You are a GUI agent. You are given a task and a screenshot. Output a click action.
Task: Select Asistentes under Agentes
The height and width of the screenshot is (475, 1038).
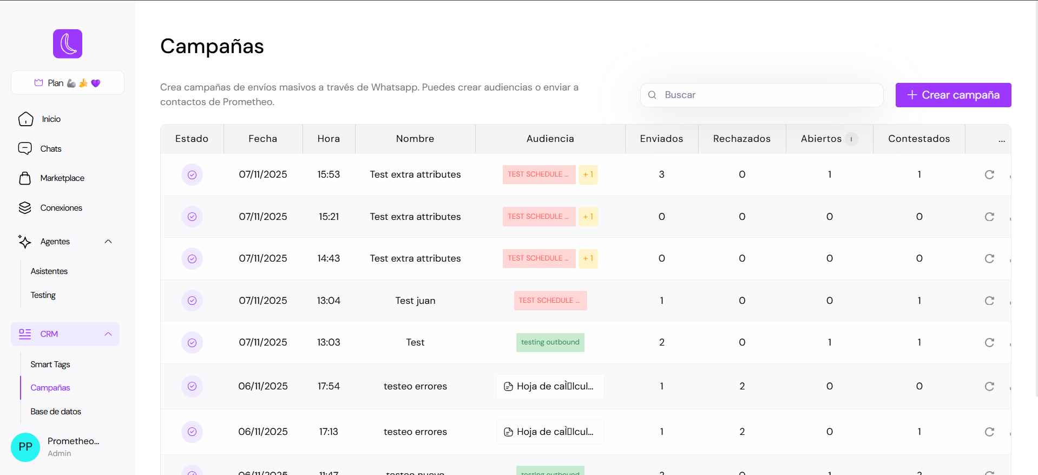click(x=49, y=271)
